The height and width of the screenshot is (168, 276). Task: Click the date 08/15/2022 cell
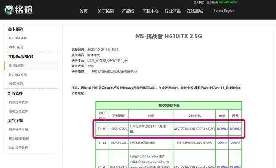(119, 142)
